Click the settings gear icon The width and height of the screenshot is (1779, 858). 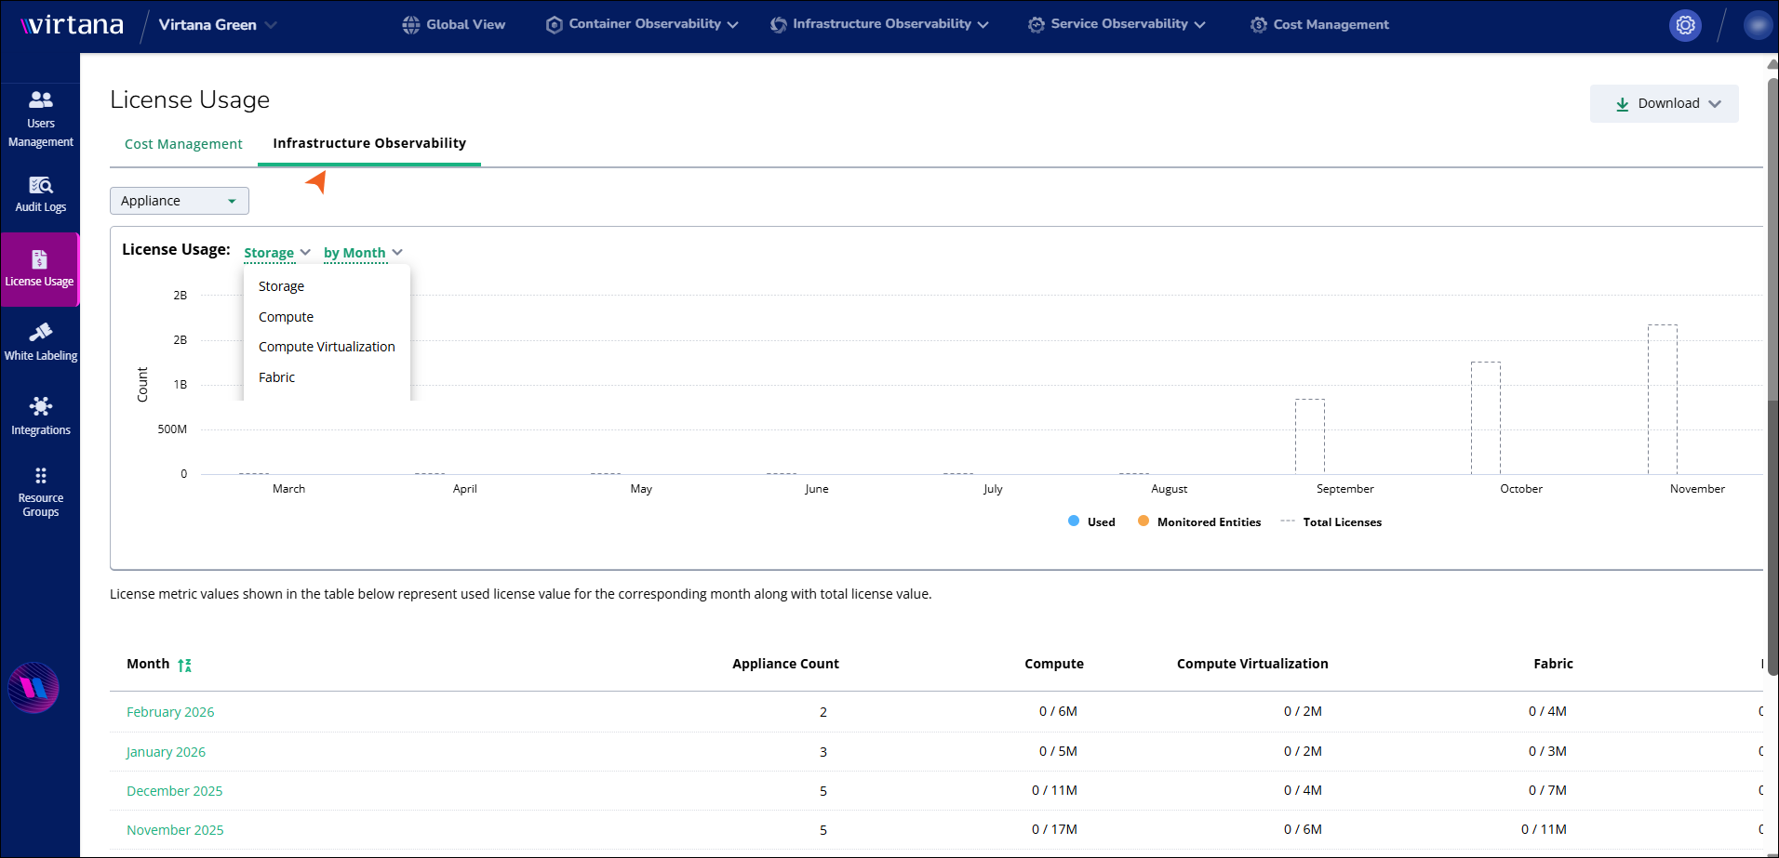point(1685,25)
